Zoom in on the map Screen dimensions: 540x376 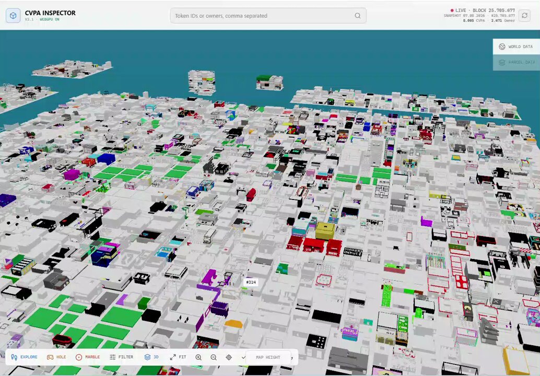[198, 357]
